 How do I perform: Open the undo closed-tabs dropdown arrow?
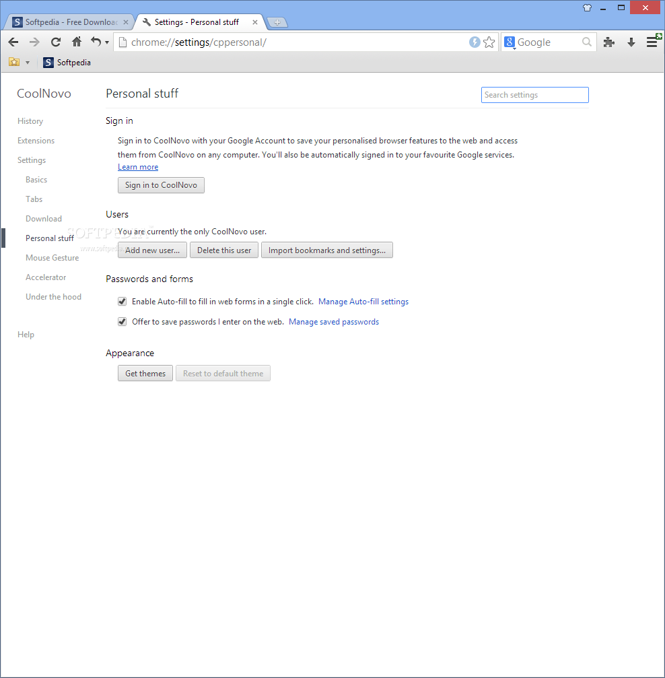[x=107, y=42]
